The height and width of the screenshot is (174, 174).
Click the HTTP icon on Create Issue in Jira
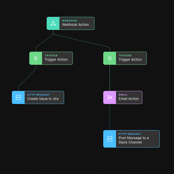[x=18, y=98]
